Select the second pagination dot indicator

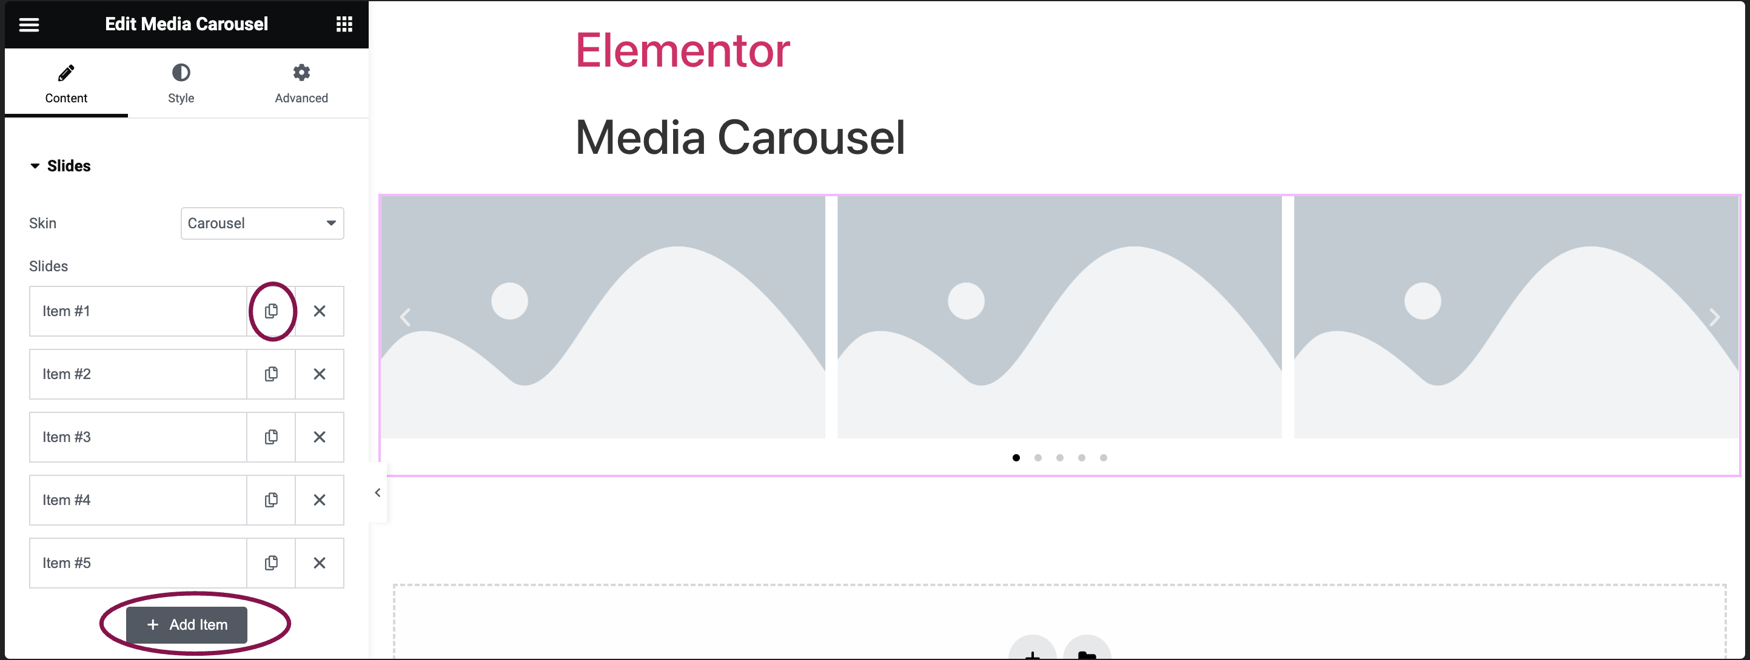click(1038, 457)
